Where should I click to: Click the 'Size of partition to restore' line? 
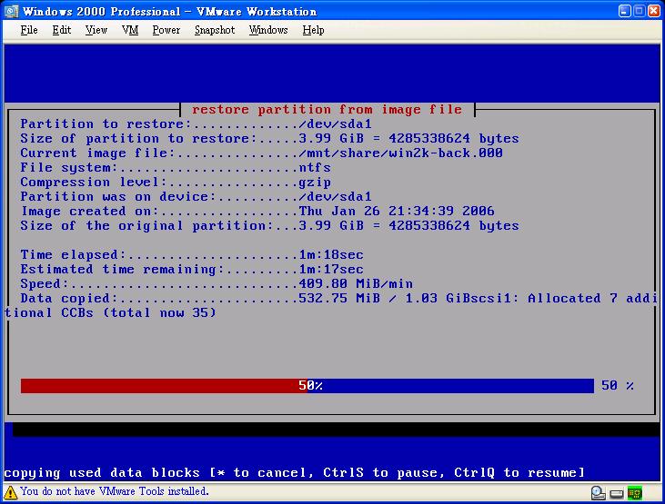coord(270,139)
